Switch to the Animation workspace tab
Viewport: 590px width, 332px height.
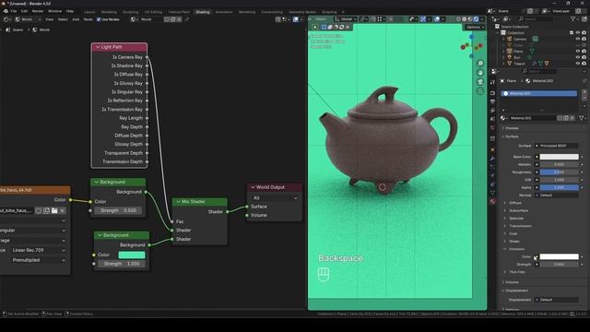[x=224, y=12]
